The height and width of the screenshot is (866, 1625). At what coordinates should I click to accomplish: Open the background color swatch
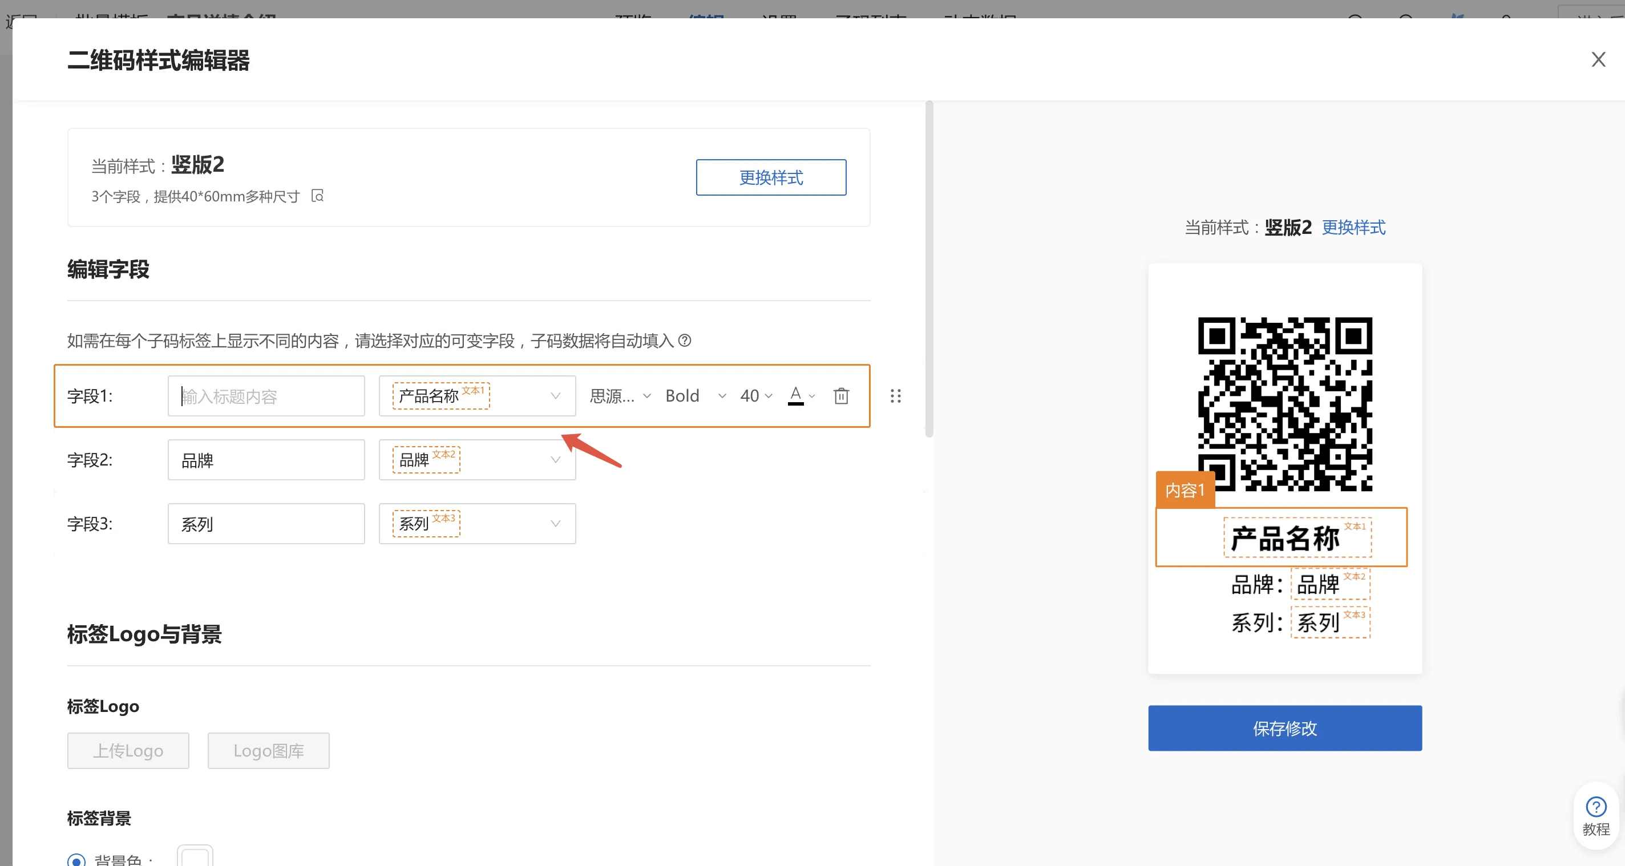195,856
